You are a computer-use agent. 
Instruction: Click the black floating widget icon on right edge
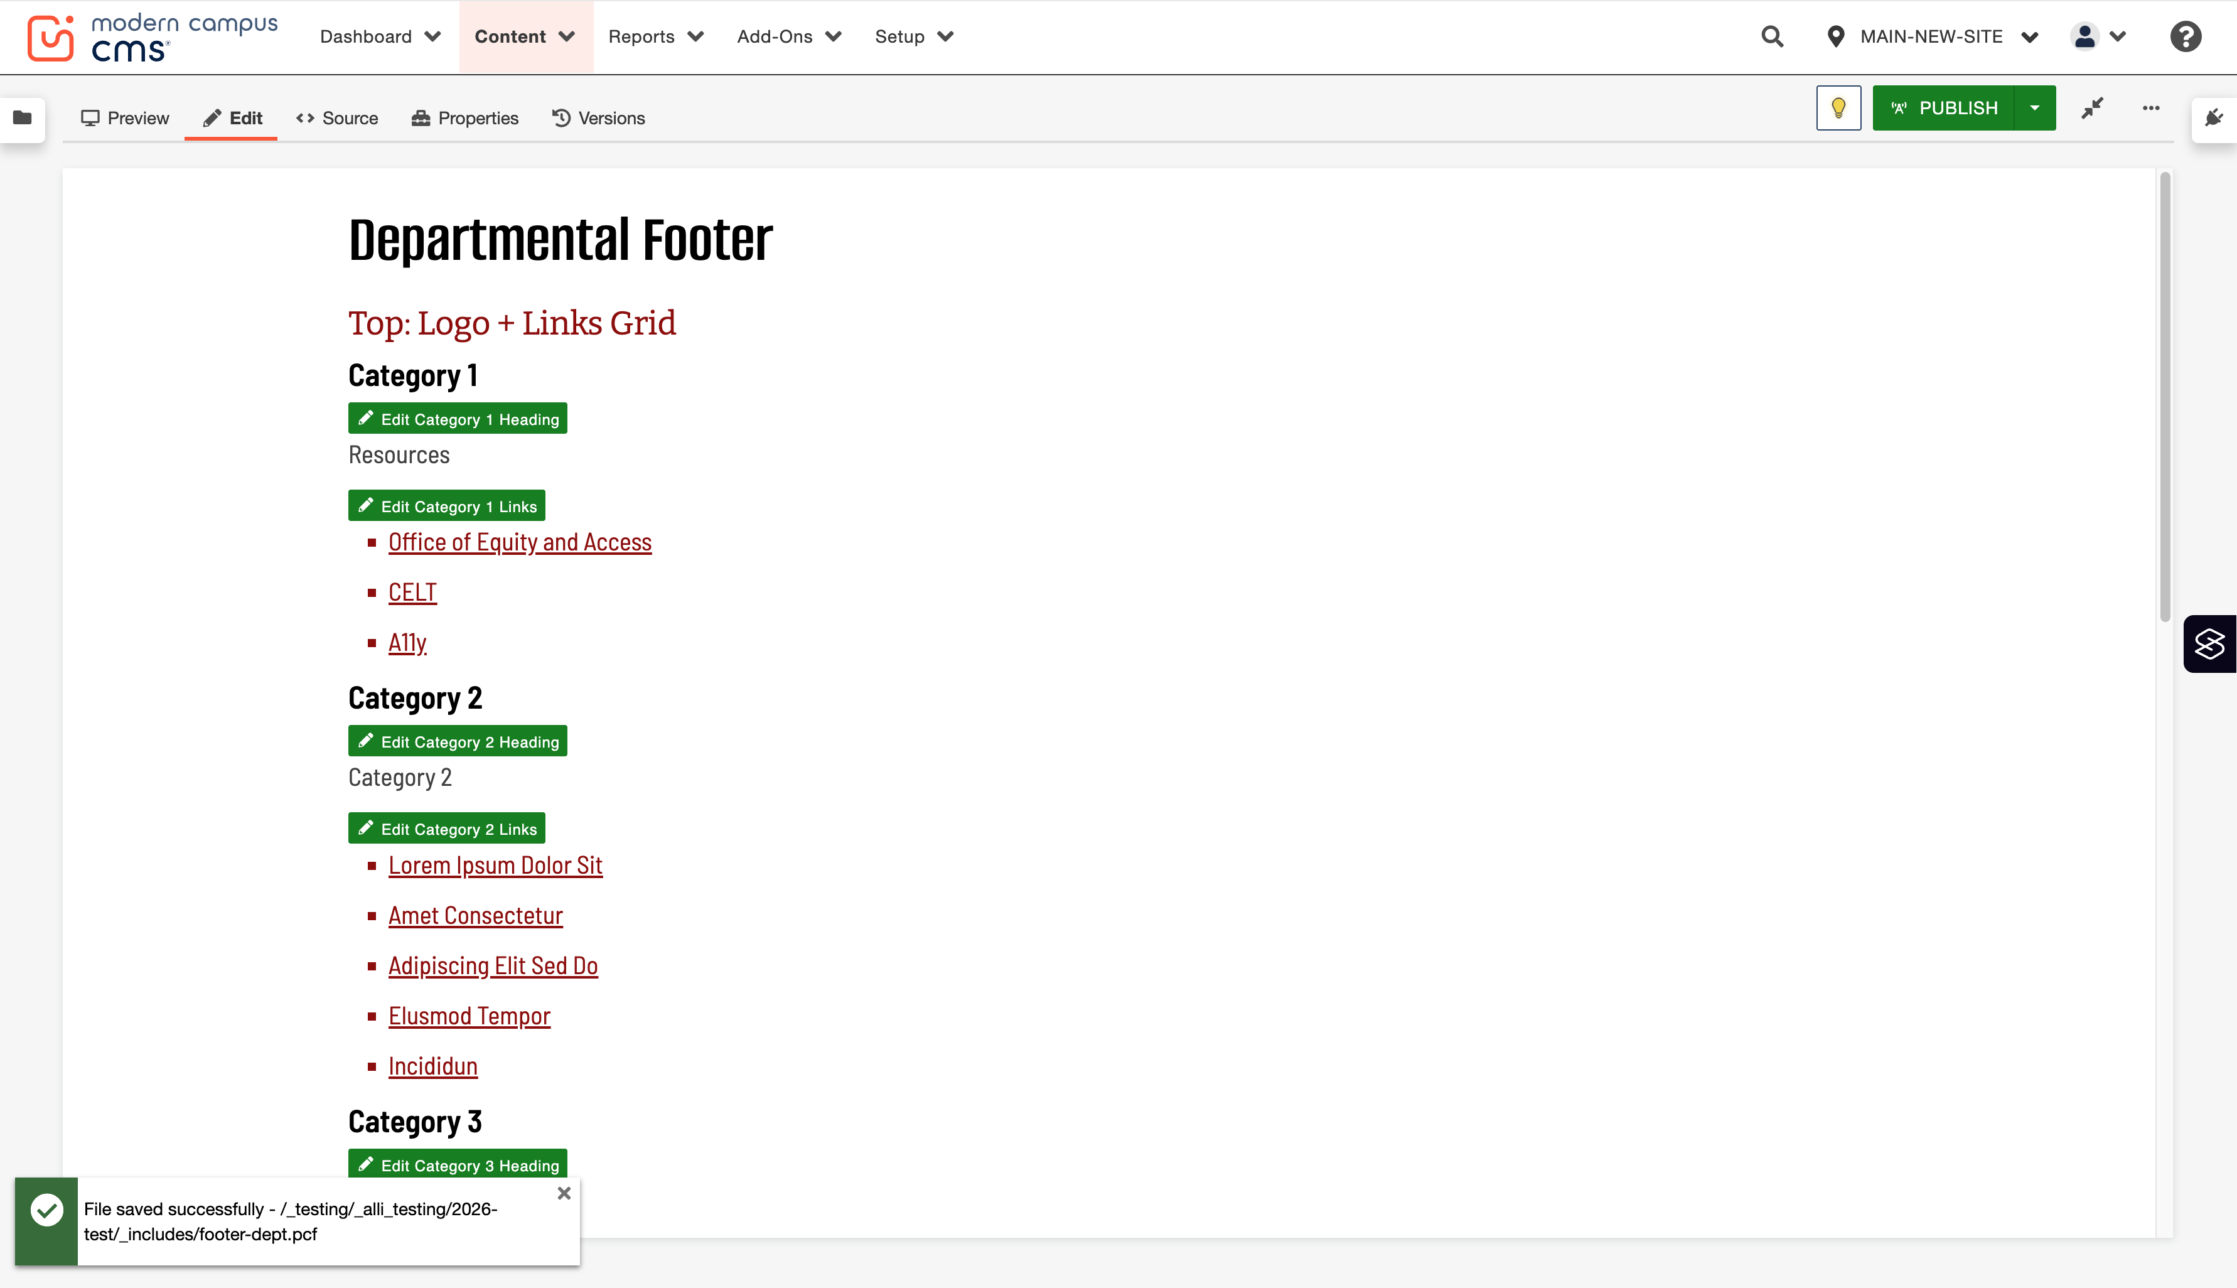tap(2209, 643)
